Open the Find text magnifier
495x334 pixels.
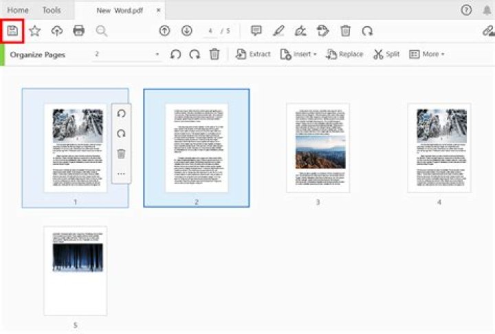pyautogui.click(x=101, y=31)
